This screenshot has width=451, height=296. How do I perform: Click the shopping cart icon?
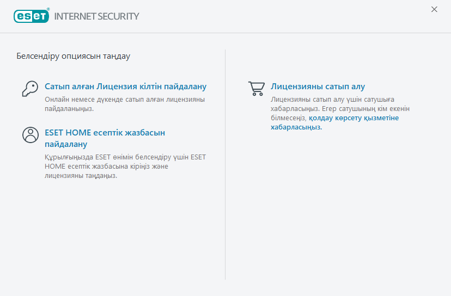256,88
